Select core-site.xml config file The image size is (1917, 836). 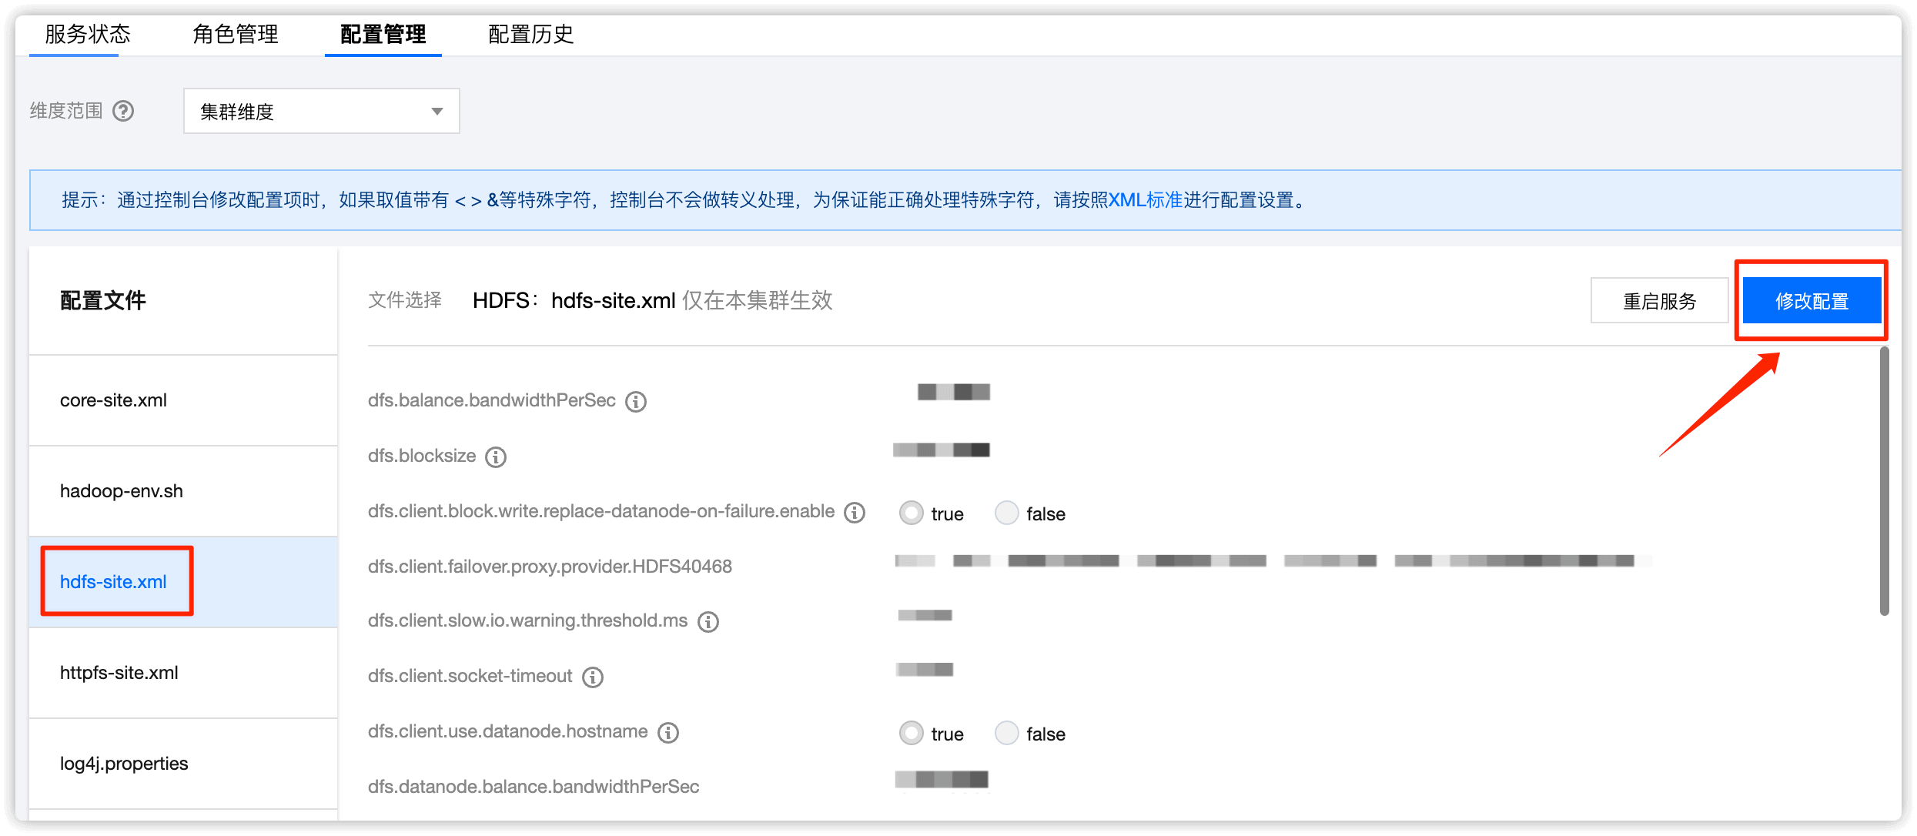183,400
